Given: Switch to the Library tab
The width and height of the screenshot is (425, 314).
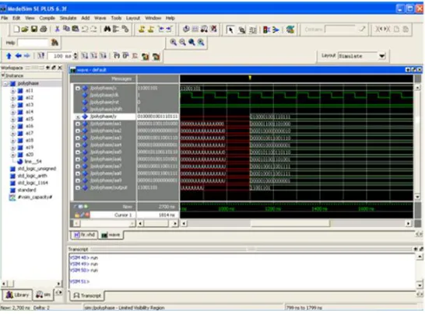Looking at the screenshot, I should point(17,295).
